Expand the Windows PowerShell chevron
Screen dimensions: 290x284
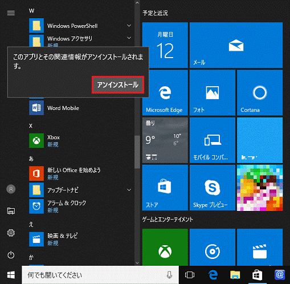[x=129, y=26]
